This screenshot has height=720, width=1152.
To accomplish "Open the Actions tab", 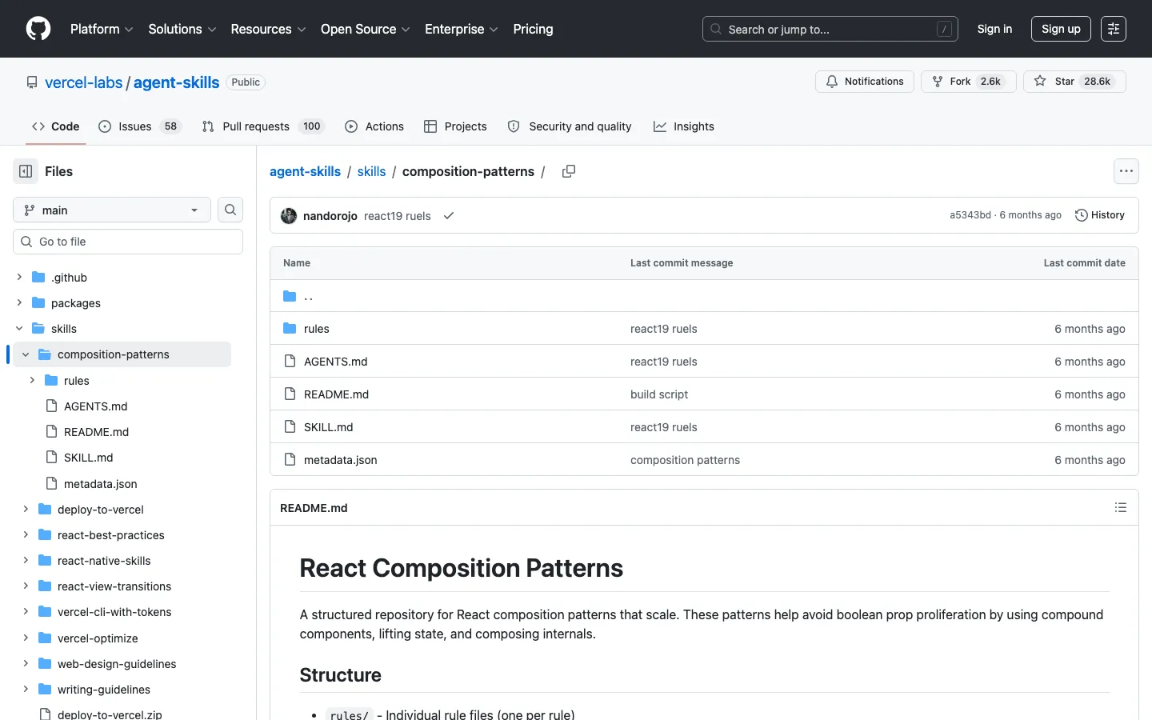I will click(x=374, y=126).
